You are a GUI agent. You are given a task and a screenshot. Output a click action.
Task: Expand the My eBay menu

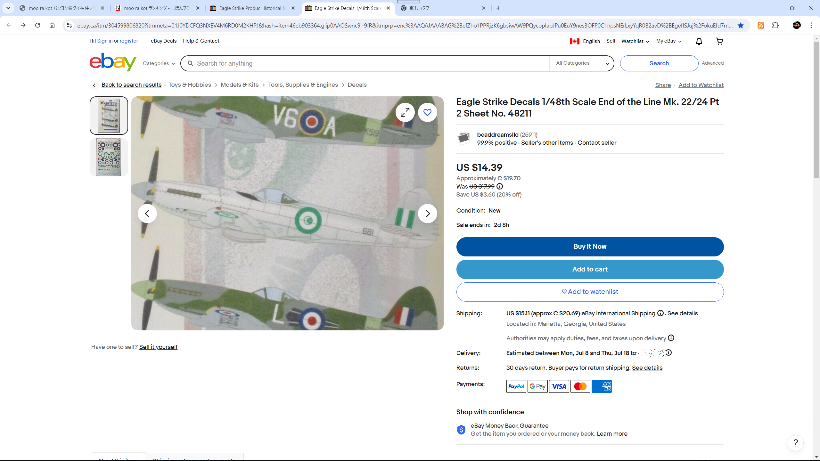pyautogui.click(x=669, y=41)
